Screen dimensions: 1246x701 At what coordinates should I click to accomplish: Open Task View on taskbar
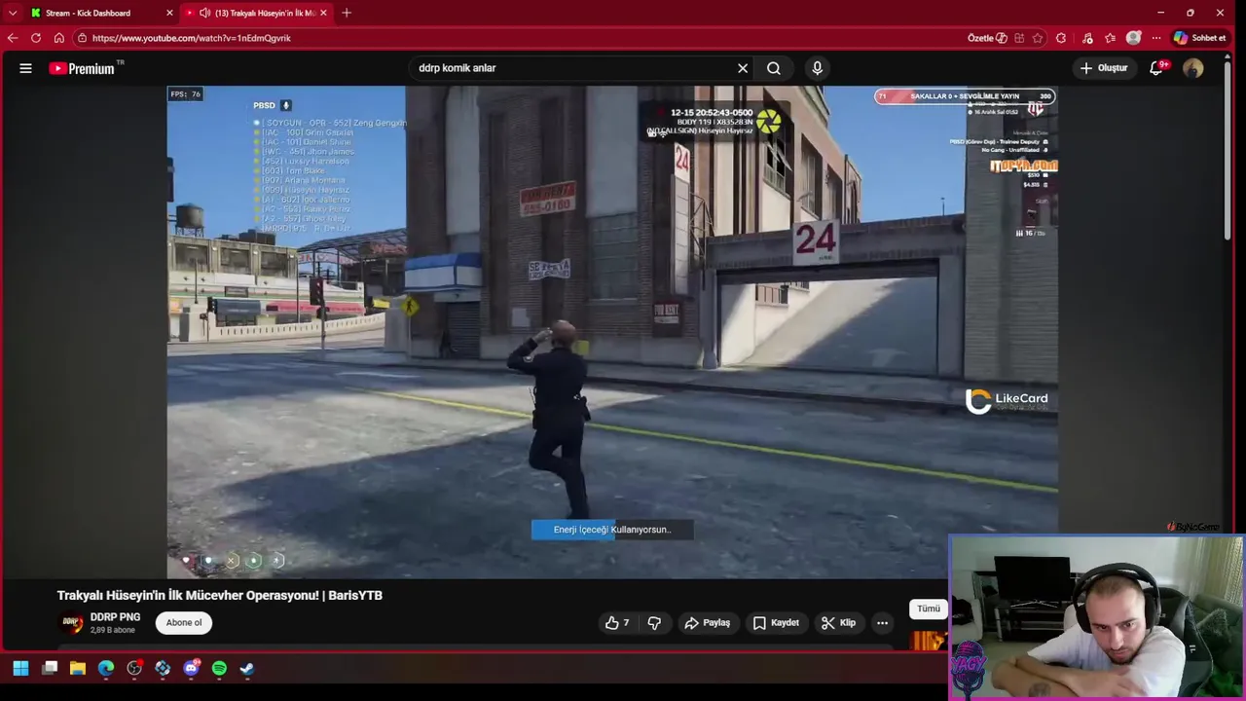coord(50,669)
